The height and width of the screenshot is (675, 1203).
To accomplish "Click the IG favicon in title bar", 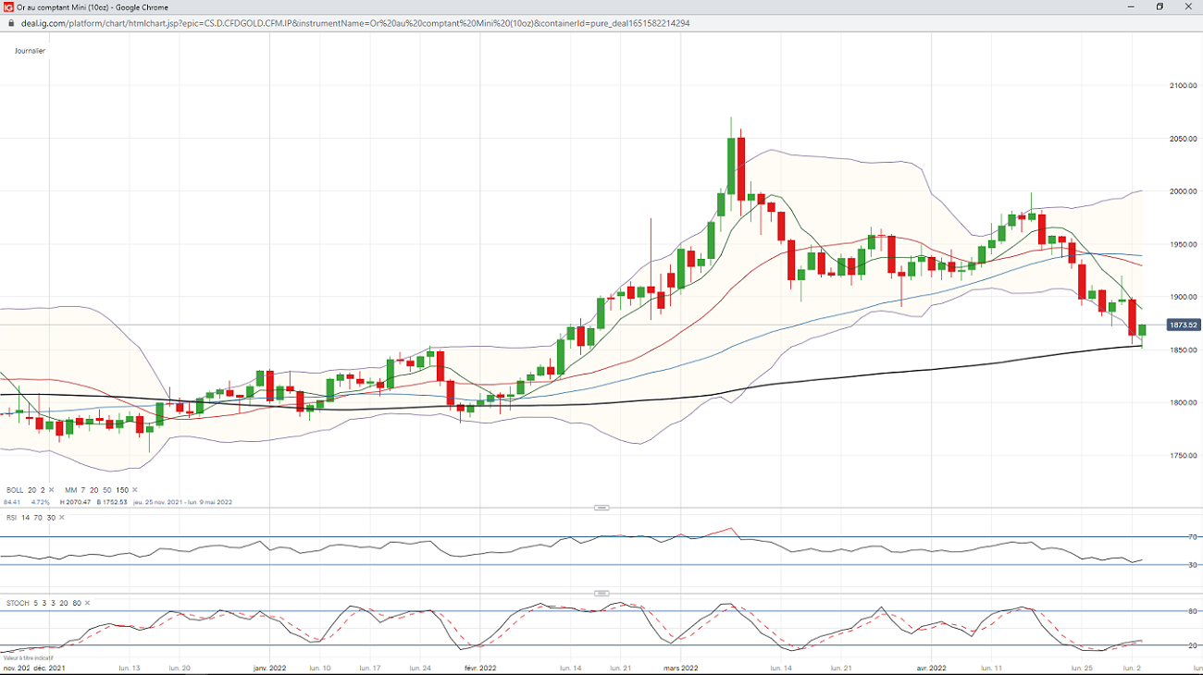I will [8, 6].
